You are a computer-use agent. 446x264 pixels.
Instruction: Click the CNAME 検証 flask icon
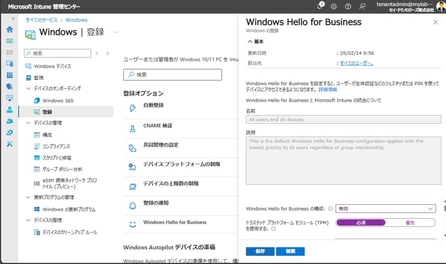point(133,128)
